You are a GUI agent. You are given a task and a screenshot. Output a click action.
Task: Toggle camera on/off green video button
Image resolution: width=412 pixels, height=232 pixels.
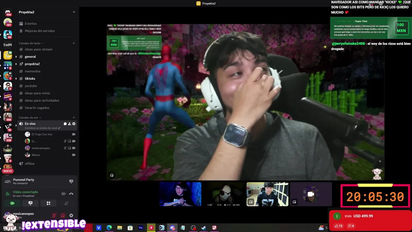click(x=12, y=203)
